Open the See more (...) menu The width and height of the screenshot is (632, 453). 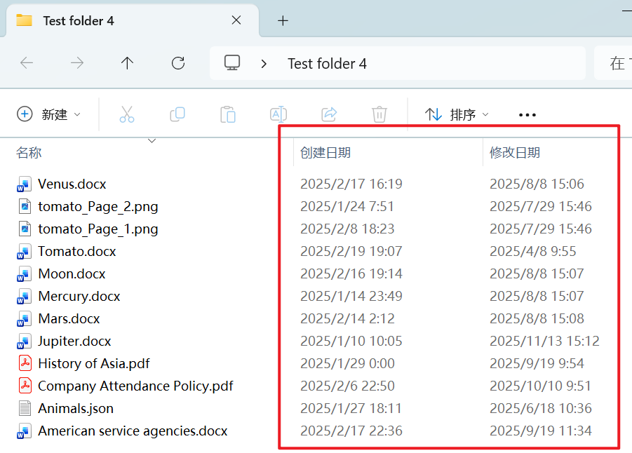527,114
